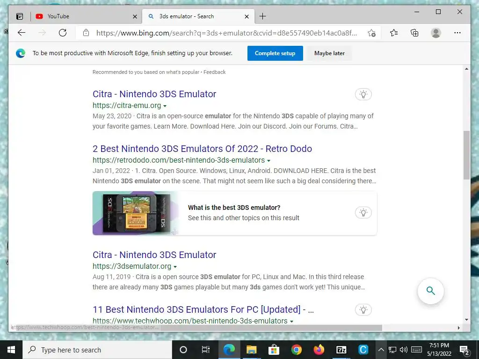Reload the Bing search page
This screenshot has width=479, height=359.
tap(63, 33)
